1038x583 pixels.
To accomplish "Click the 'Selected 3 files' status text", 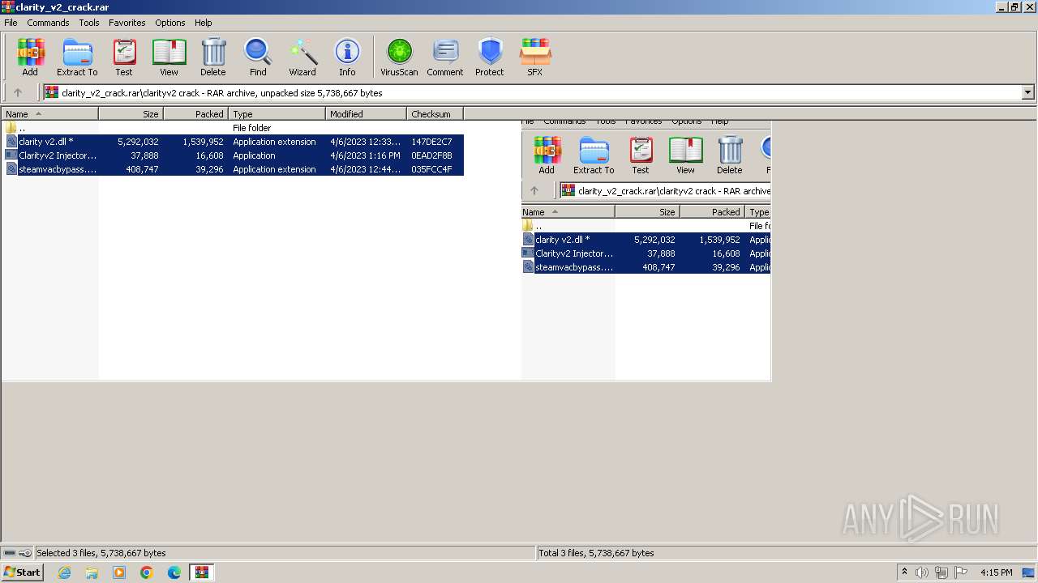I will click(101, 553).
